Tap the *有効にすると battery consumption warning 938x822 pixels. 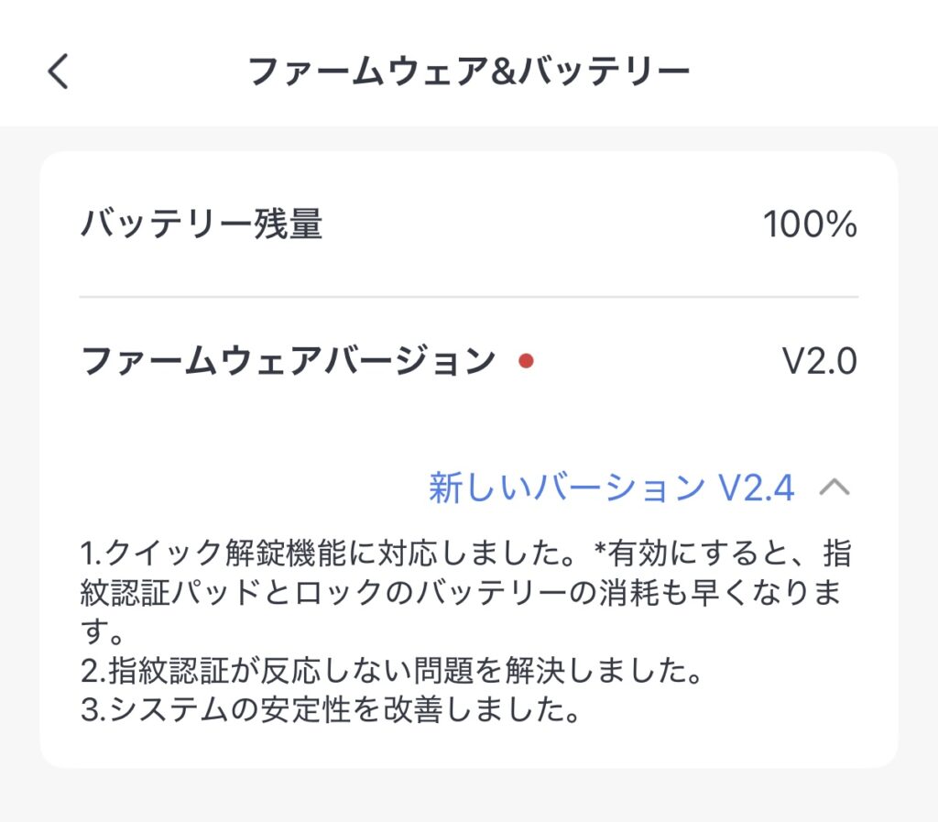(714, 554)
